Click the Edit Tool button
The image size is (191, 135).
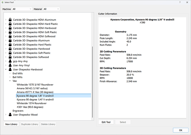tap(106, 122)
